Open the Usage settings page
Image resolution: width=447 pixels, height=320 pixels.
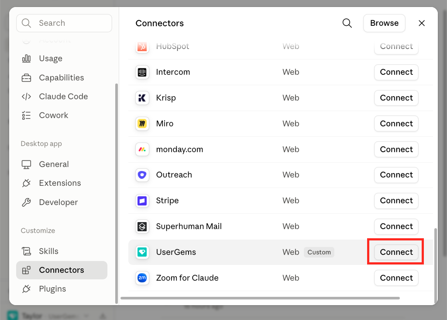click(x=62, y=59)
